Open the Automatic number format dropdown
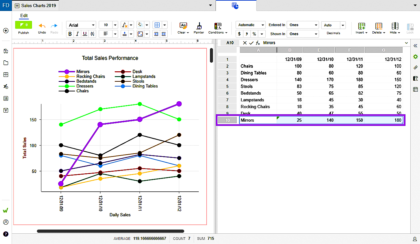The width and height of the screenshot is (420, 244). point(250,25)
